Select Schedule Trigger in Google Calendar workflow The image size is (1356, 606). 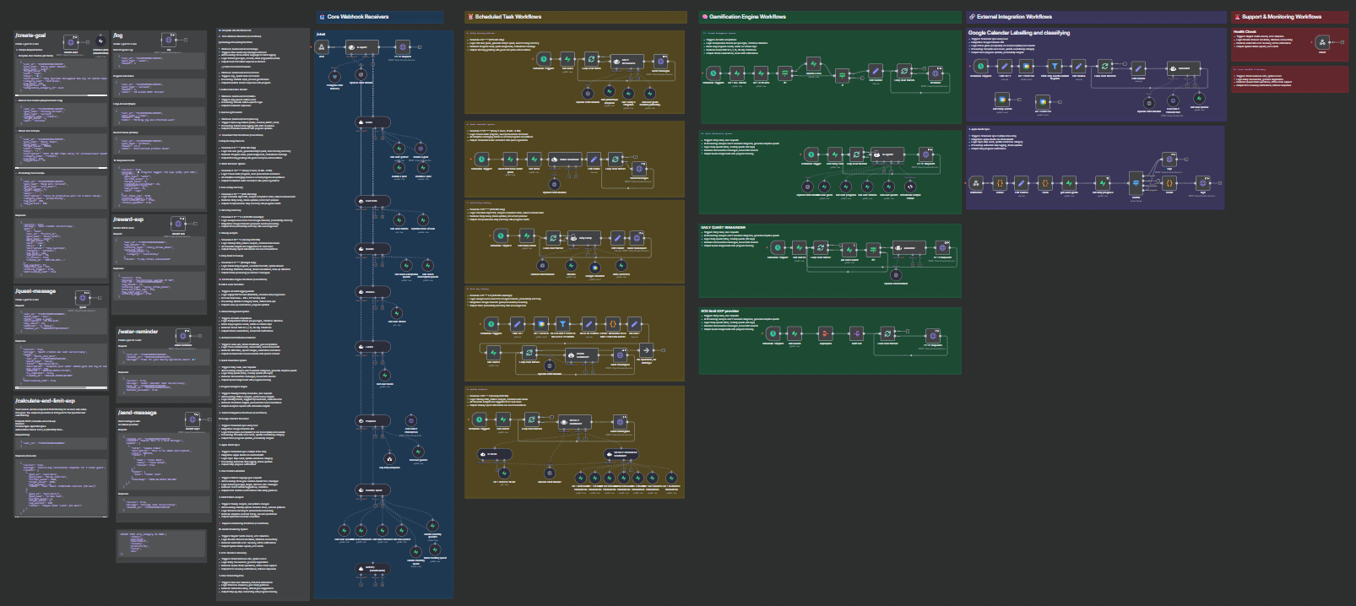pyautogui.click(x=980, y=66)
